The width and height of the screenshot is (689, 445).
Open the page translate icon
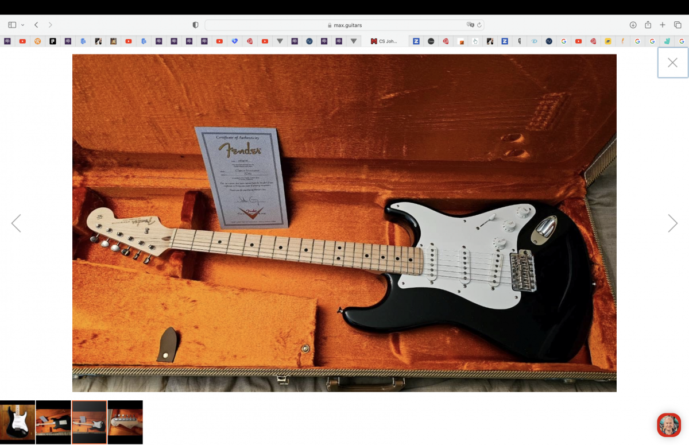coord(470,25)
